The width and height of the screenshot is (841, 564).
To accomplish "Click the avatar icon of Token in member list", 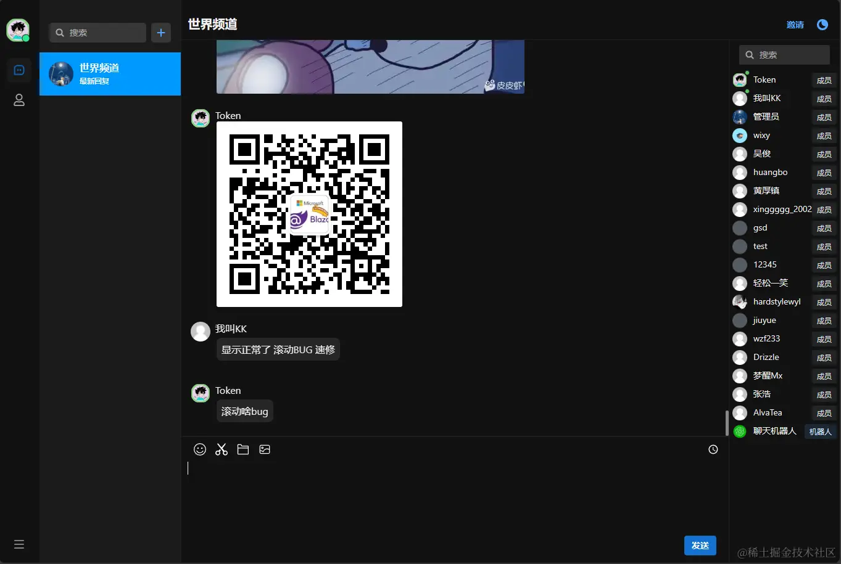I will click(x=740, y=80).
